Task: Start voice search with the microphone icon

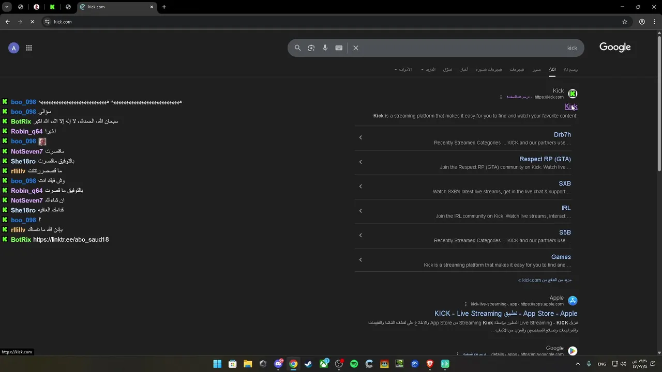Action: (x=325, y=48)
